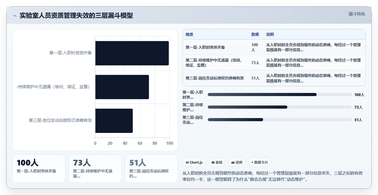
Task: Click the 73人 value beside the progress bar
Action: pos(358,107)
